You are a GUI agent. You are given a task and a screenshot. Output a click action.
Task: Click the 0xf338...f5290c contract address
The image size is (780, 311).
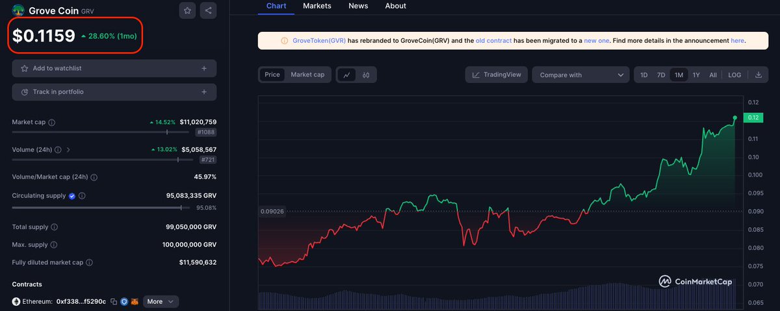click(81, 302)
